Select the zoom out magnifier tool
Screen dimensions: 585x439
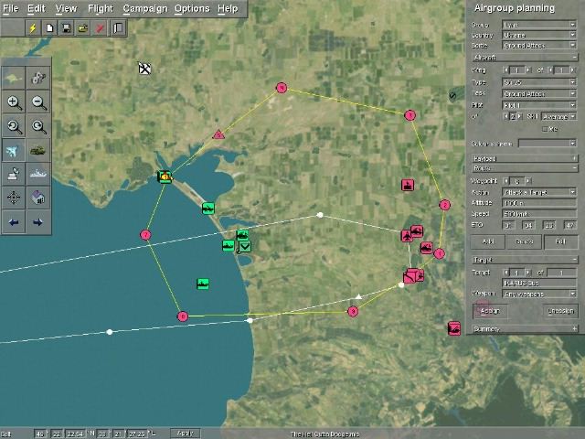(38, 103)
